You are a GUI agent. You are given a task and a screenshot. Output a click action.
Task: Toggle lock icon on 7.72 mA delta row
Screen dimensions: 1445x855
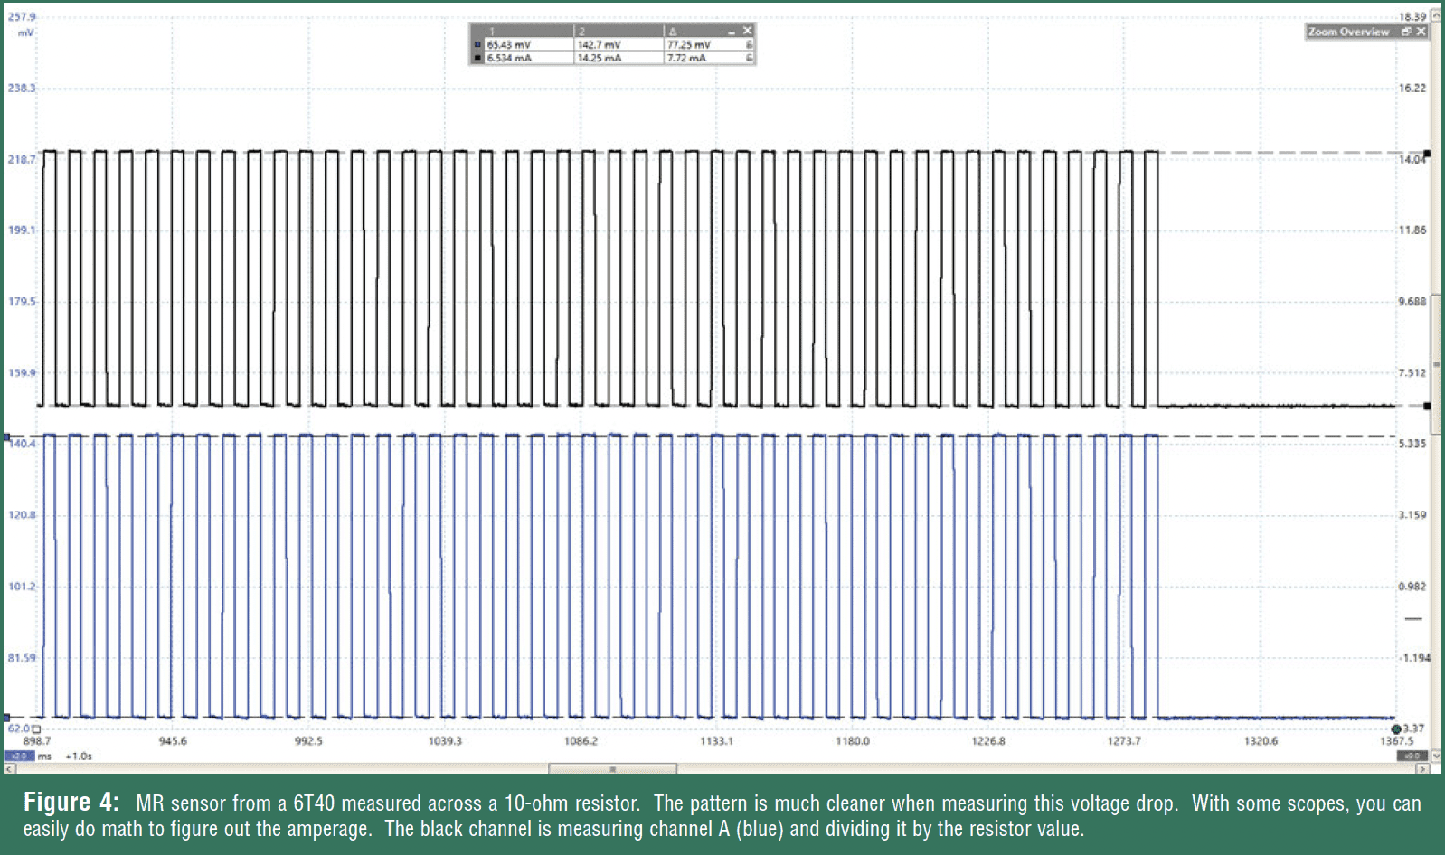point(749,58)
